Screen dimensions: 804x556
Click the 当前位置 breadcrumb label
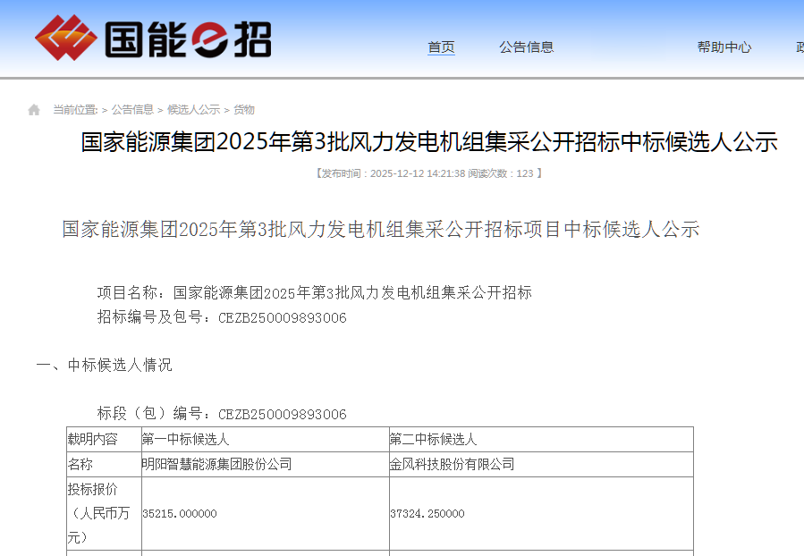click(x=75, y=110)
